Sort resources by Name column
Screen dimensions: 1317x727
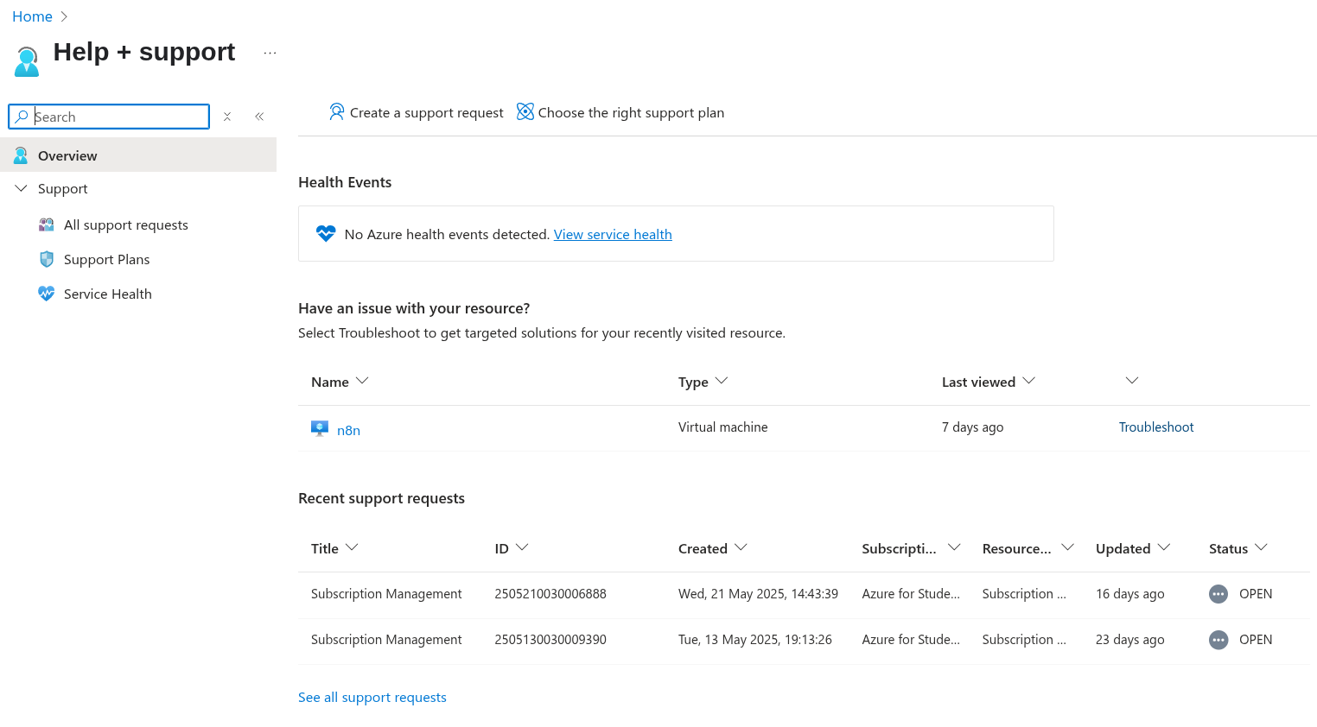(340, 382)
